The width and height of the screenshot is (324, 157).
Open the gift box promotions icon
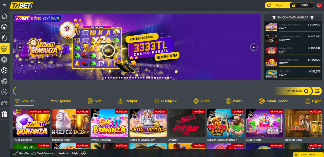[4, 114]
